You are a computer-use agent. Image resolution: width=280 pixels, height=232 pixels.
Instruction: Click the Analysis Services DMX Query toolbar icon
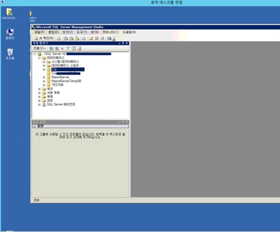(x=71, y=38)
